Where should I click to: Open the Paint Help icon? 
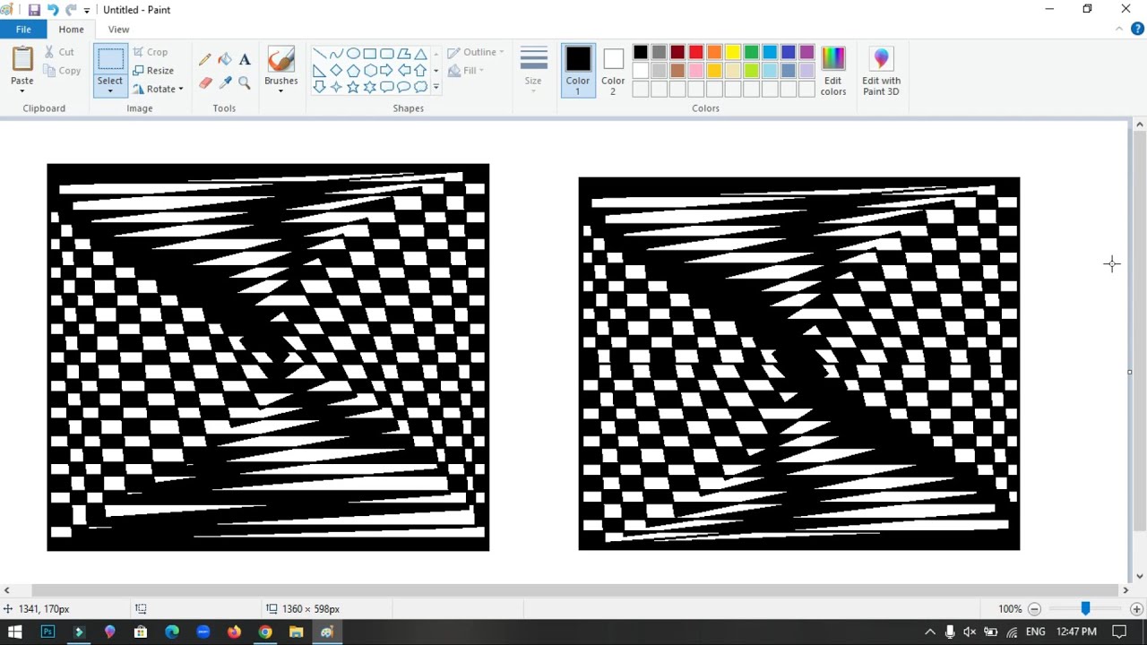tap(1137, 29)
